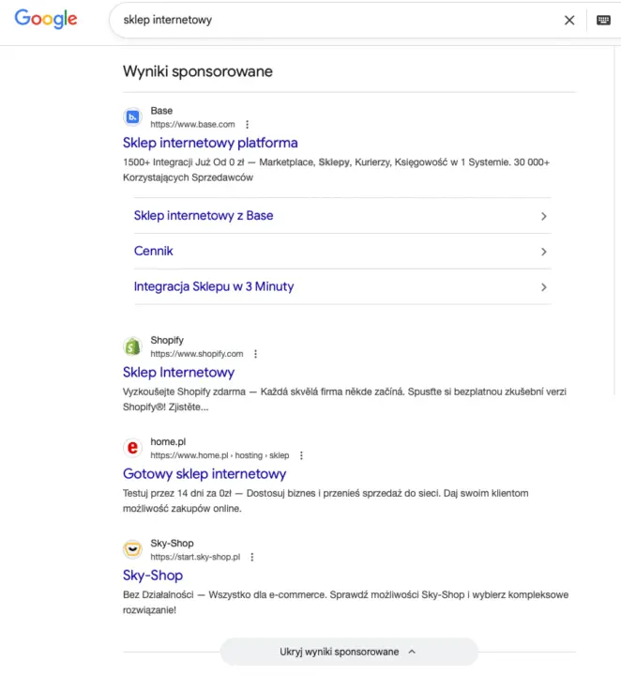
Task: Expand the Cennik sitelink chevron
Action: click(x=544, y=252)
